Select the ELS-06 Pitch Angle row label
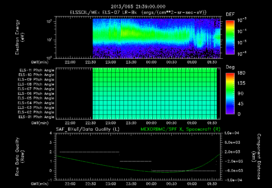 [x=36, y=94]
